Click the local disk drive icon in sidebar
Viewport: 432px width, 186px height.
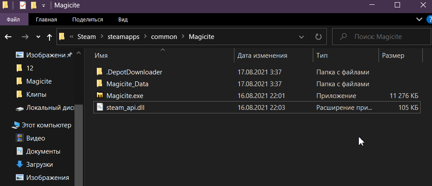point(20,109)
